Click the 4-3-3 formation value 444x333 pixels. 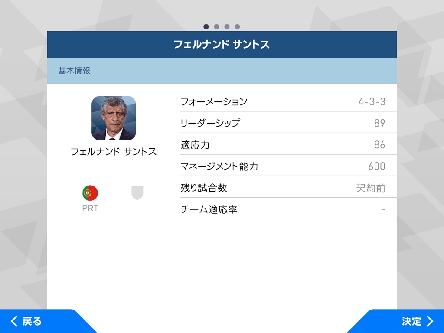tap(372, 102)
